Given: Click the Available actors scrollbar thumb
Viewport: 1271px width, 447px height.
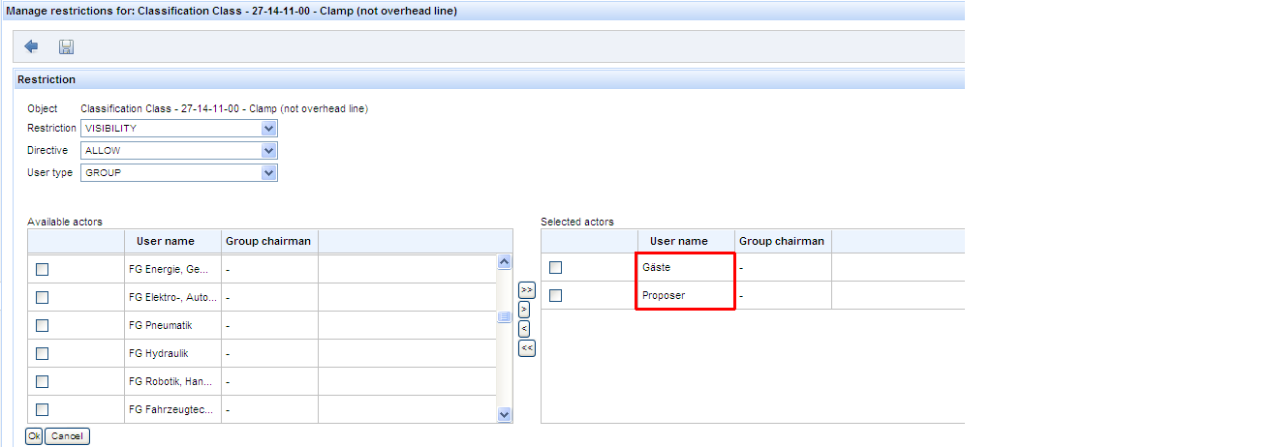Looking at the screenshot, I should click(504, 316).
